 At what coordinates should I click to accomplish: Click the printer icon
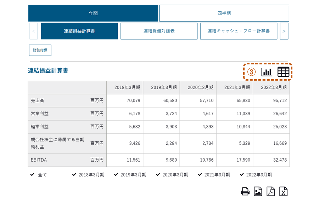pyautogui.click(x=245, y=191)
